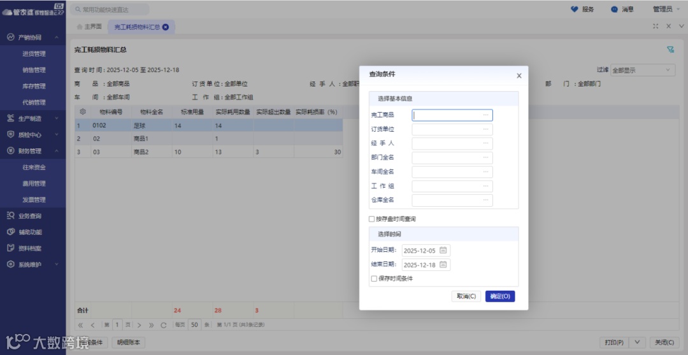Screen dimensions: 688x355
Task: Click the search magnifier icon
Action: tap(78, 9)
